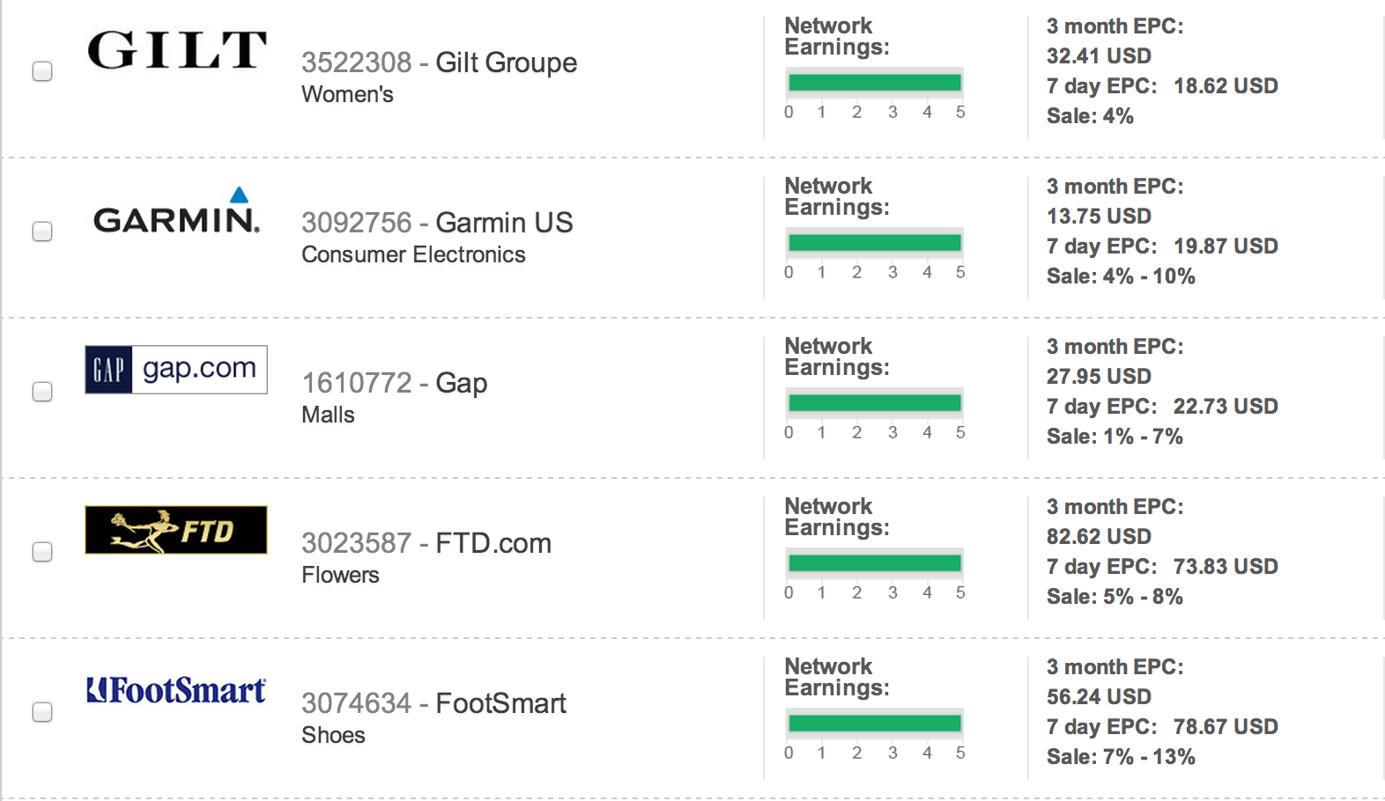Click the gap.com logo

click(176, 370)
